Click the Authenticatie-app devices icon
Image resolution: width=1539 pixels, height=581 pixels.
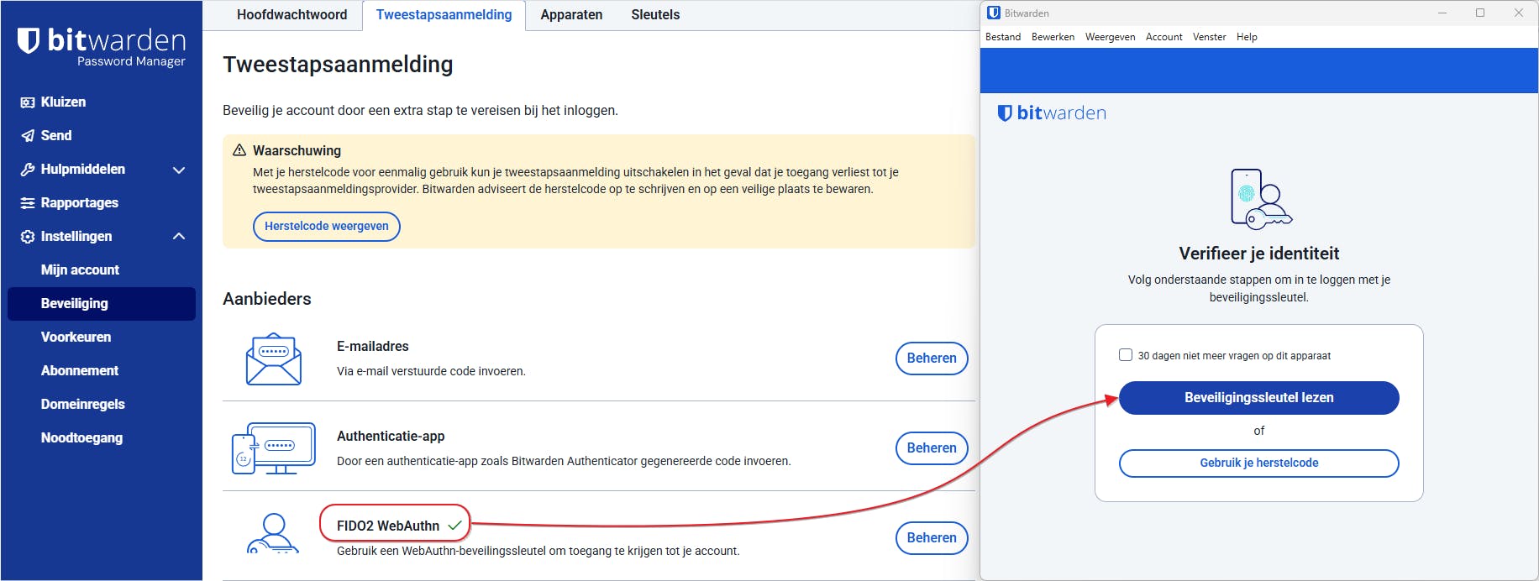click(x=274, y=448)
